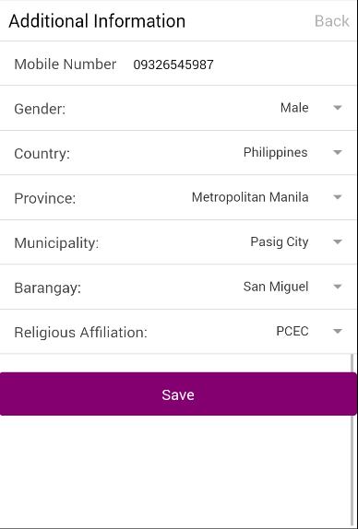Change the San Miguel barangay selection
358x529 pixels.
click(276, 287)
